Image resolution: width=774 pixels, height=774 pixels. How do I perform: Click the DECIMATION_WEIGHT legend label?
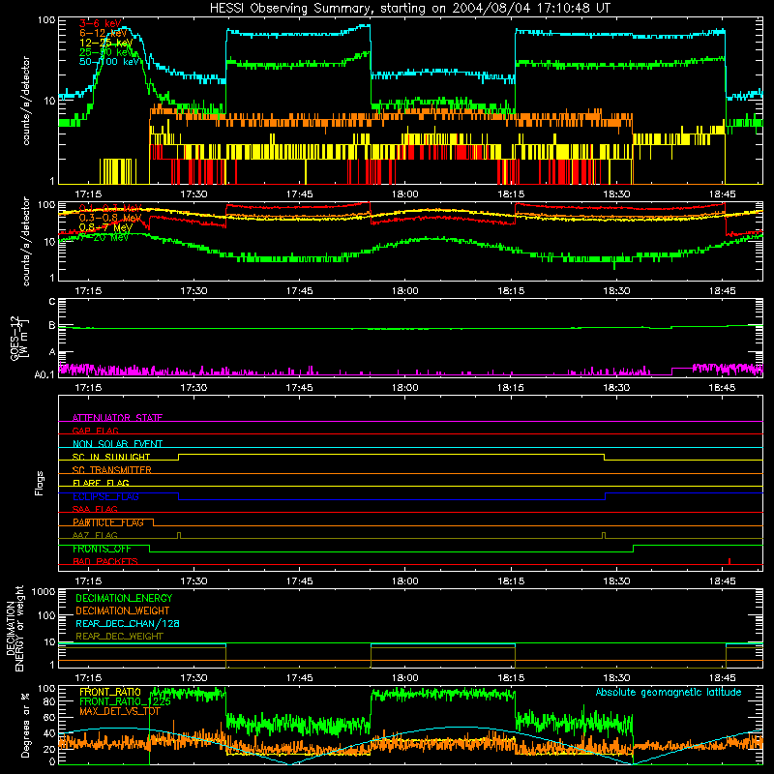123,610
